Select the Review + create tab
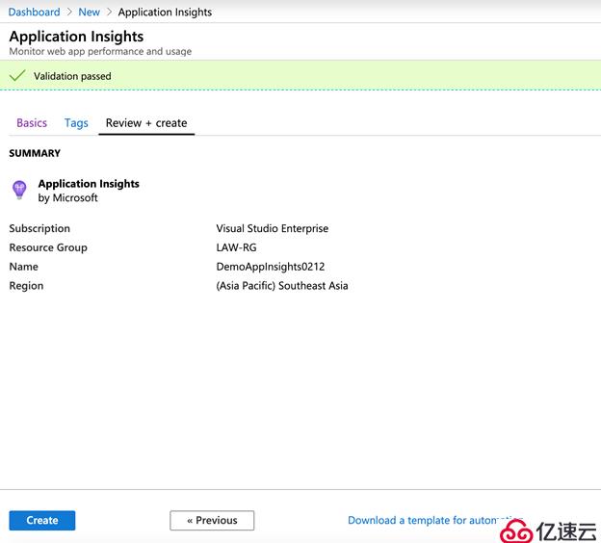Screen dimensions: 601x543 [x=146, y=123]
